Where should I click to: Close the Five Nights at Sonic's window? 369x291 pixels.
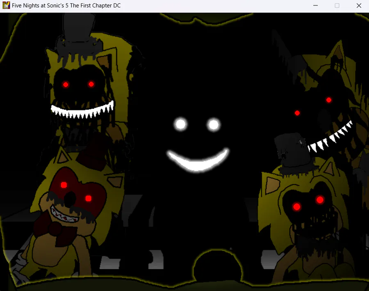[359, 5]
